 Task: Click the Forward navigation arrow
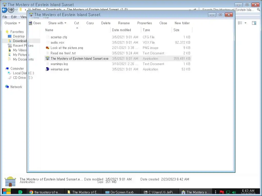pyautogui.click(x=11, y=10)
